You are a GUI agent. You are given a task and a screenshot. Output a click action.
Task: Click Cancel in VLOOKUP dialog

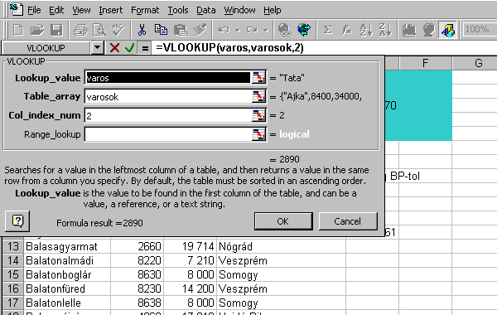click(348, 221)
